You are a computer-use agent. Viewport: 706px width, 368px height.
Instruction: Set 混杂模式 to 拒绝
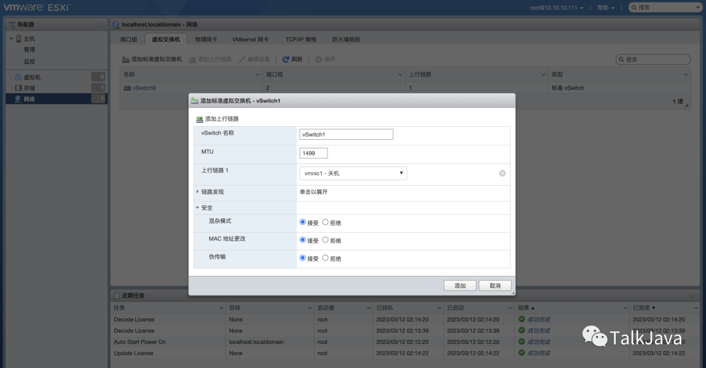pyautogui.click(x=326, y=222)
